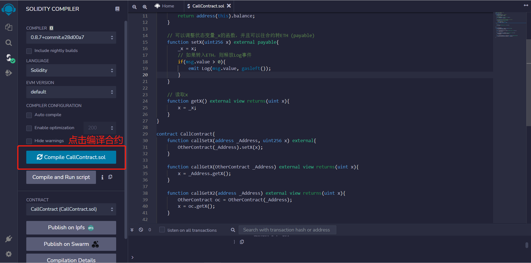Open the CONTRACT dropdown showing CallContract
531x263 pixels.
(x=71, y=209)
